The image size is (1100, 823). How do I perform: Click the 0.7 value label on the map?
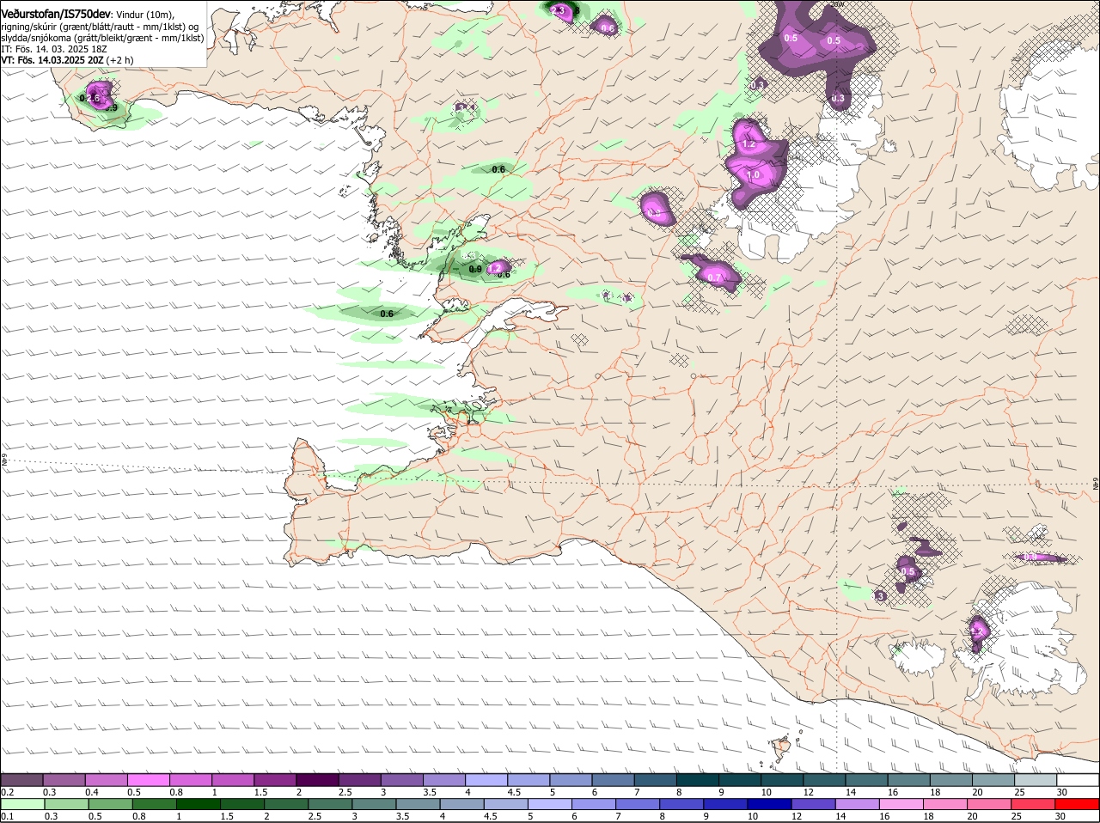tap(715, 277)
